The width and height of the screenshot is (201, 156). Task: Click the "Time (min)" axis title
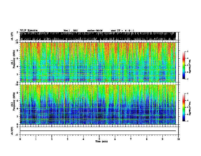pos(102,141)
